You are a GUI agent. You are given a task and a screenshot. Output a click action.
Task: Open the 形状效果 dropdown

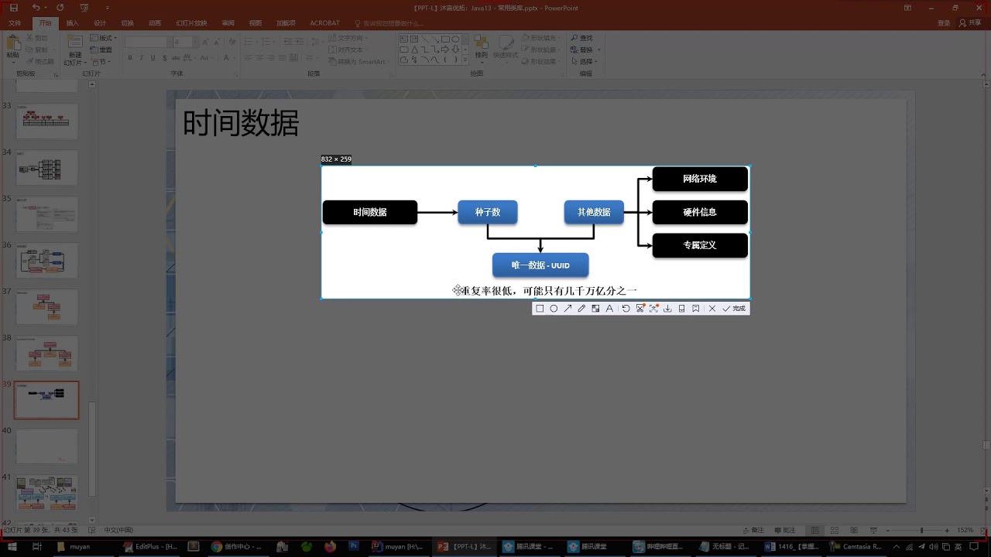click(540, 61)
